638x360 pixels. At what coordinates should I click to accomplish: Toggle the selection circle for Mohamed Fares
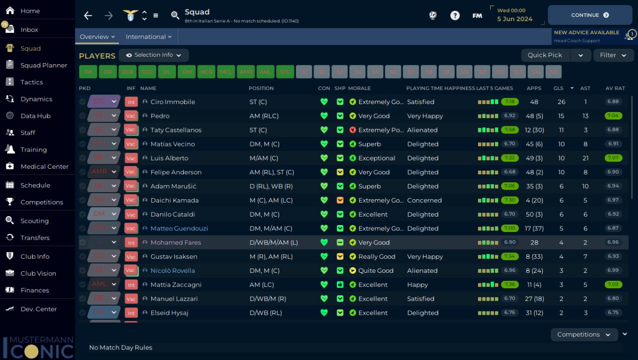pyautogui.click(x=83, y=242)
